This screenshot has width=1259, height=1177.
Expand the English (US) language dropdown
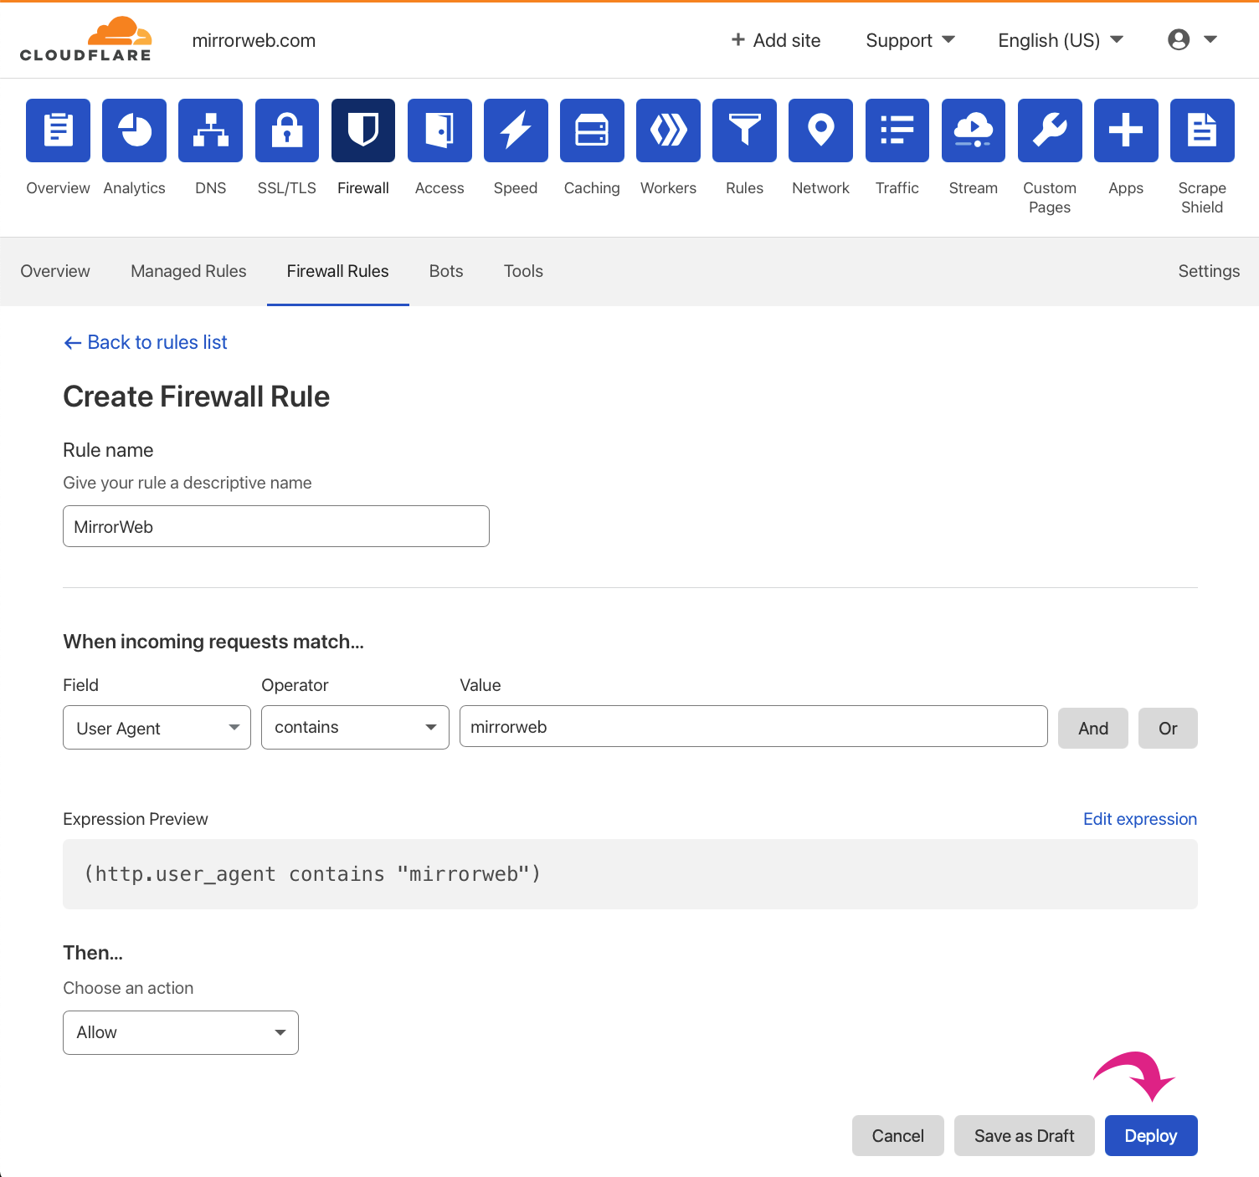[1061, 40]
